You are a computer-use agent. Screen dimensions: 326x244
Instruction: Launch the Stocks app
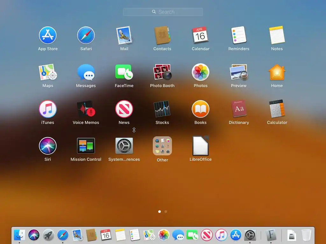pyautogui.click(x=162, y=109)
